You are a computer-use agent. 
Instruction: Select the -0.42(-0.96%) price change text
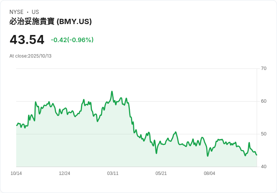72,40
